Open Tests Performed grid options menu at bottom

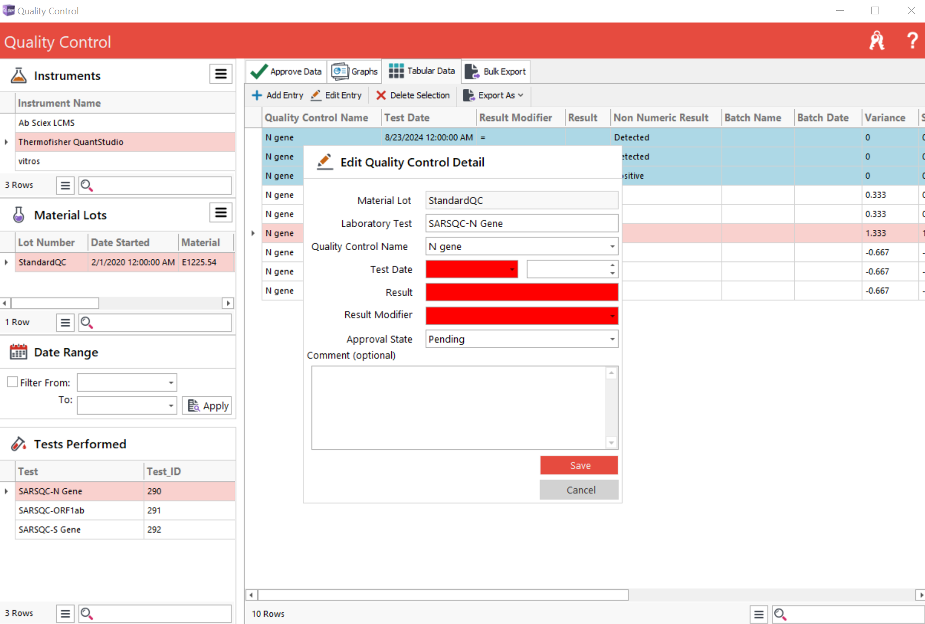pyautogui.click(x=65, y=613)
